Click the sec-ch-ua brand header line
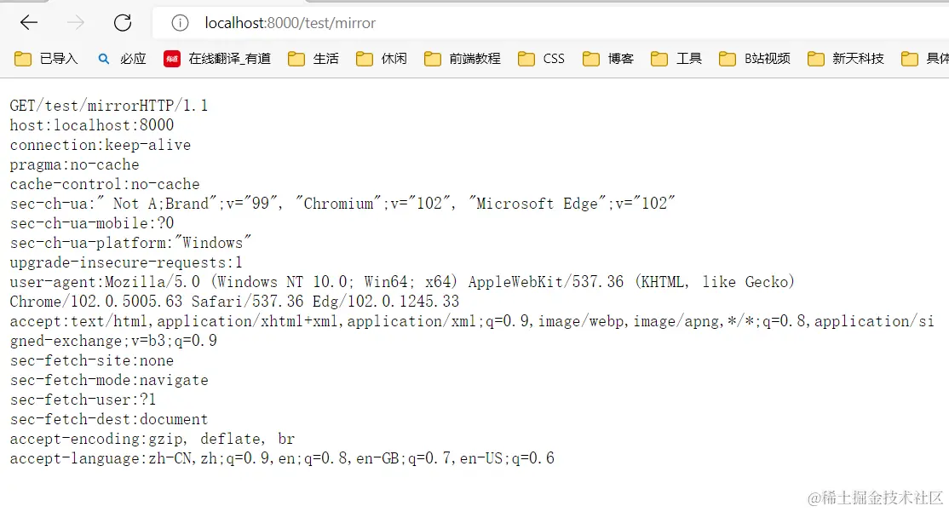Viewport: 949px width, 512px height. coord(342,204)
